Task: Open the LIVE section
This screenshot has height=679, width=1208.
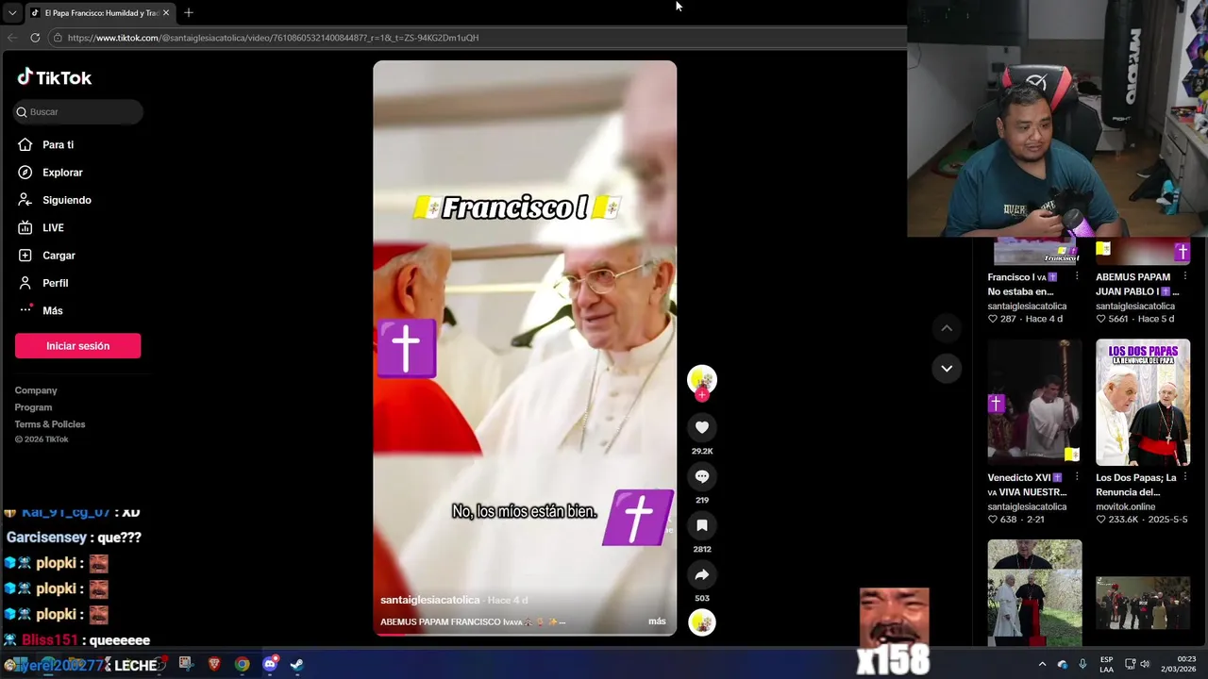Action: [41, 227]
